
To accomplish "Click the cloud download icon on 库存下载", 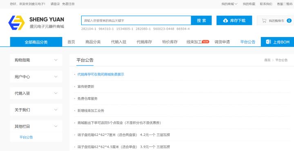I will (225, 20).
